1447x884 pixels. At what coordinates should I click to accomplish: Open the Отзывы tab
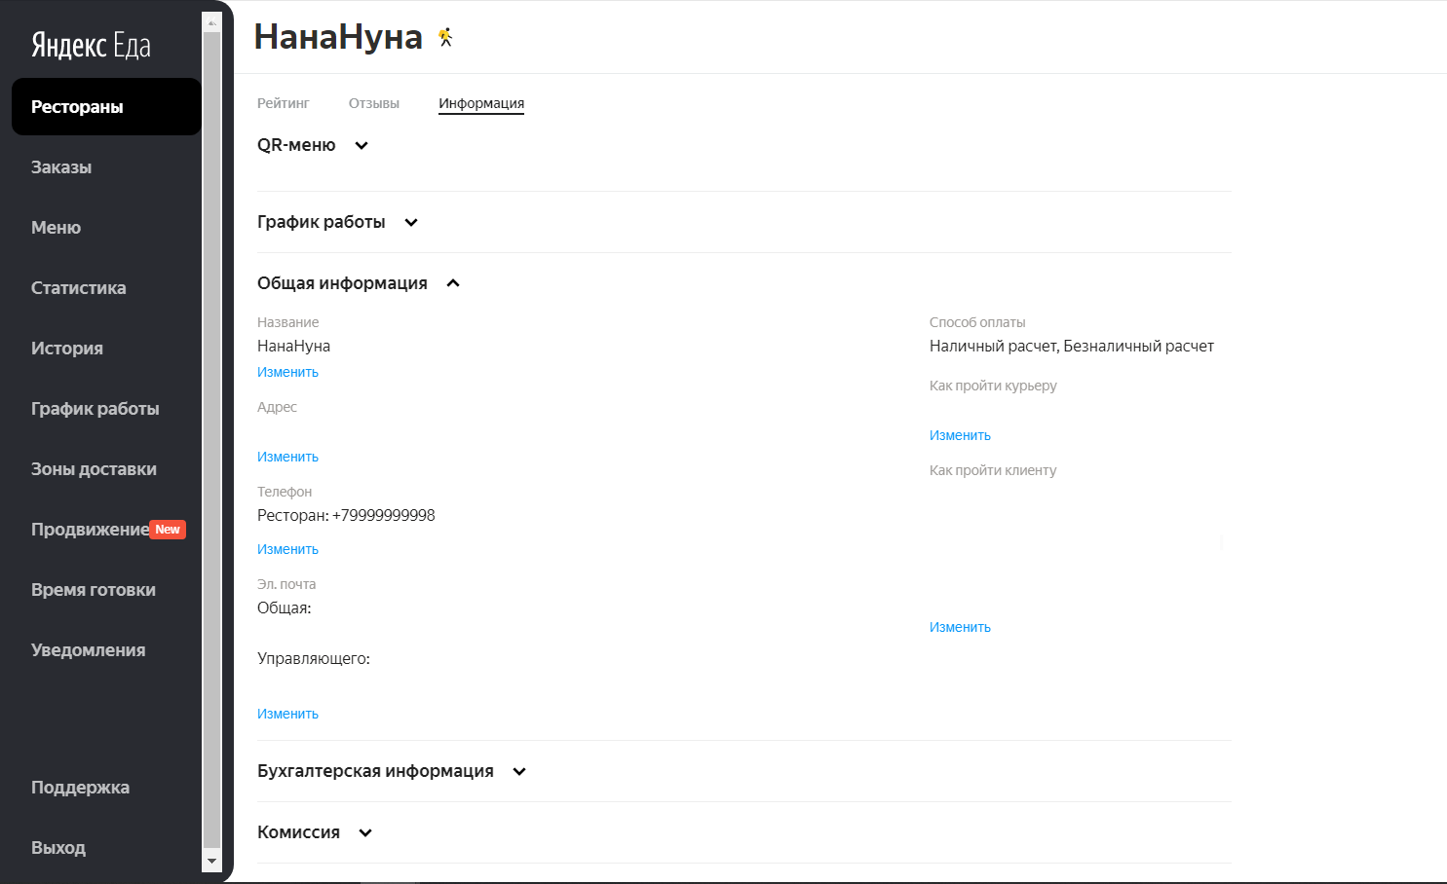[x=374, y=103]
